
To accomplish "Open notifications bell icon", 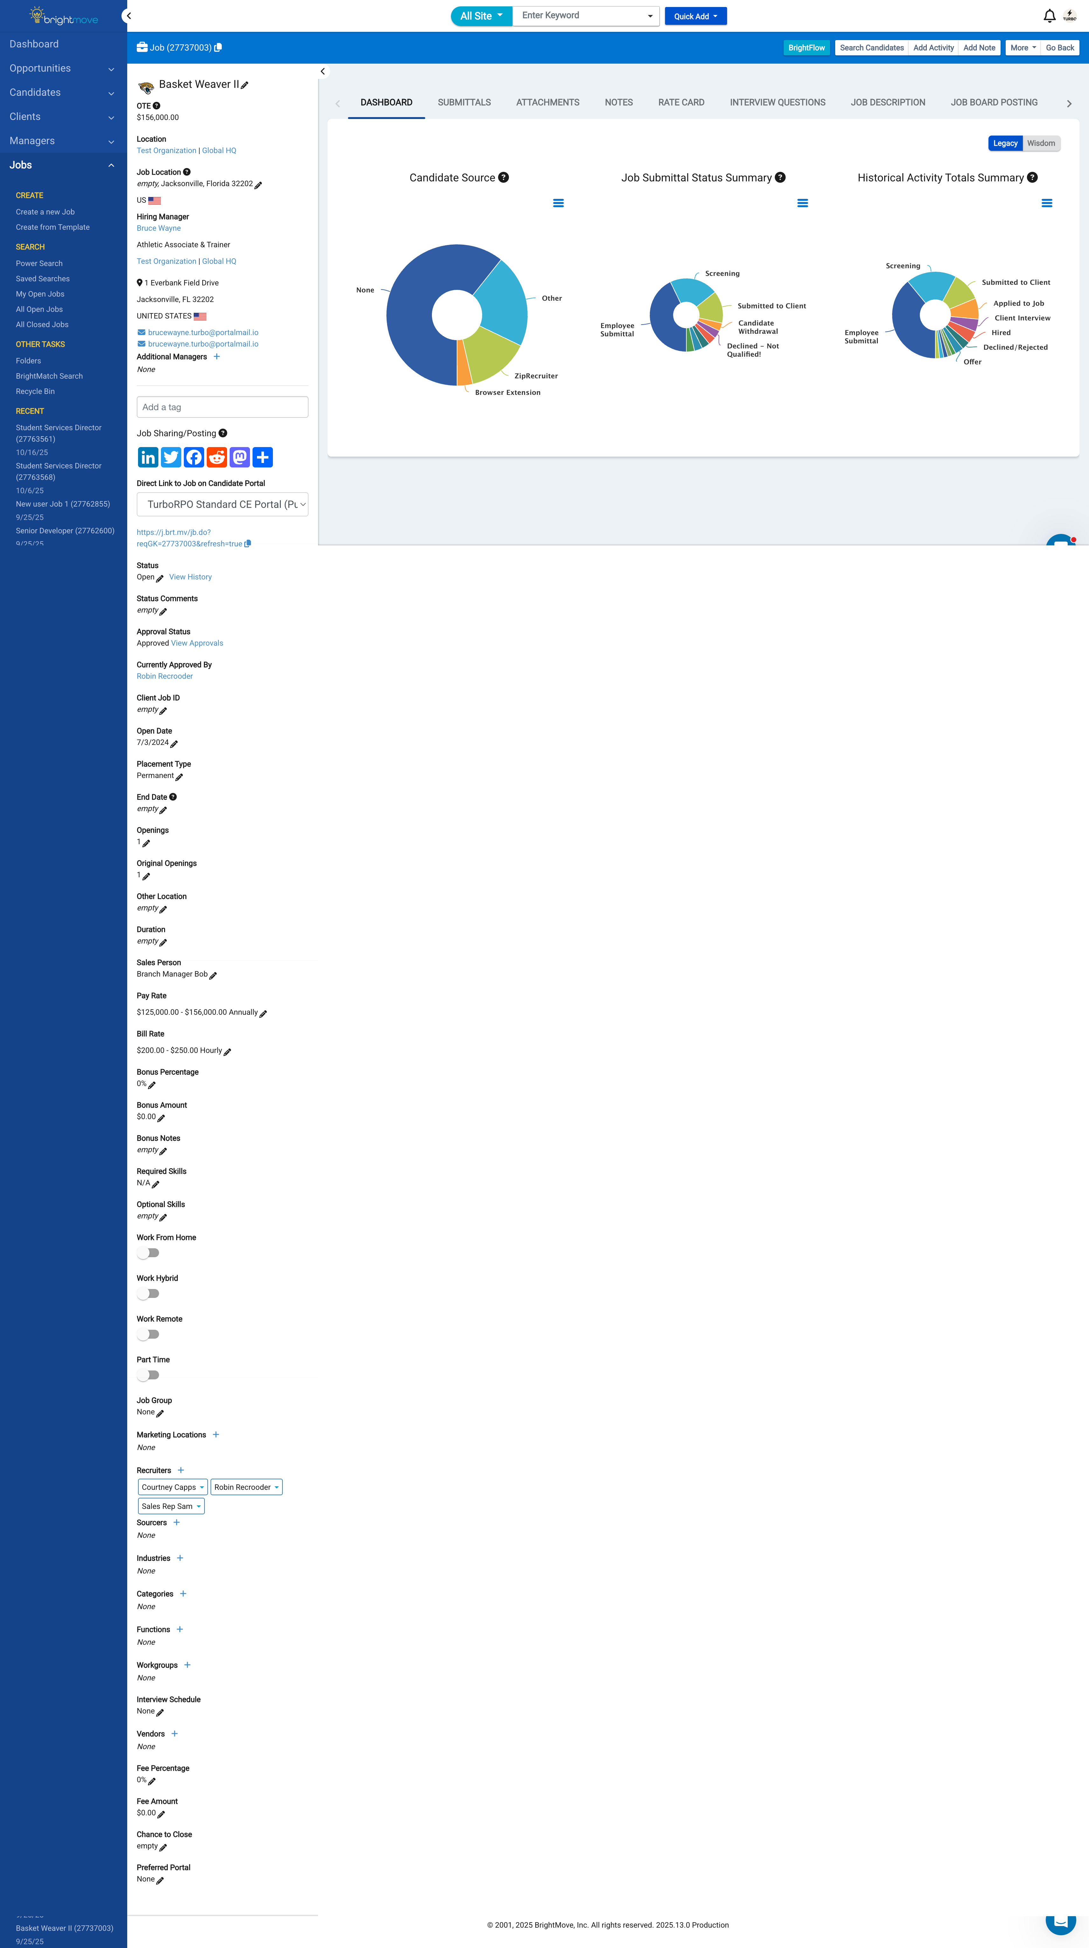I will (x=1049, y=16).
